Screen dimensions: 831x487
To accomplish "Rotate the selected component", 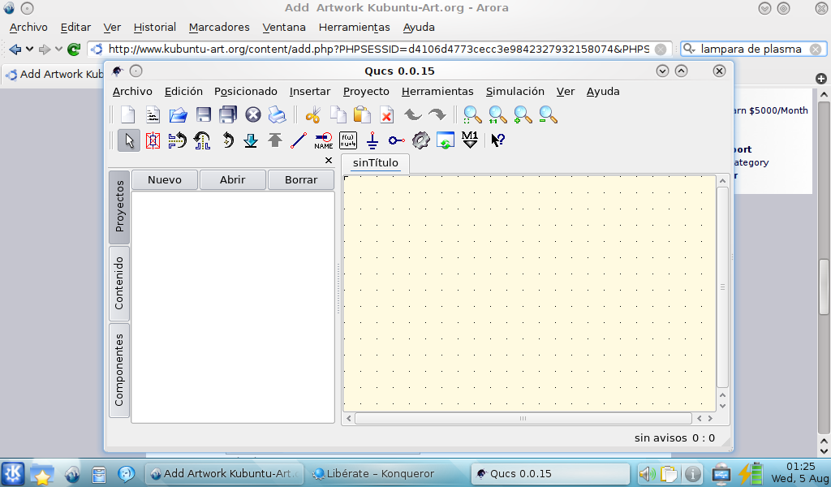I will [x=227, y=140].
